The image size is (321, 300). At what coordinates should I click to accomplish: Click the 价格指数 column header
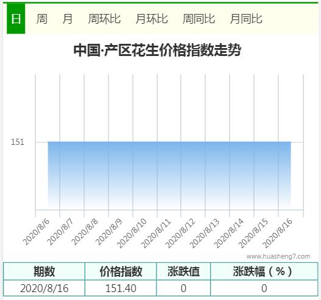(x=121, y=271)
